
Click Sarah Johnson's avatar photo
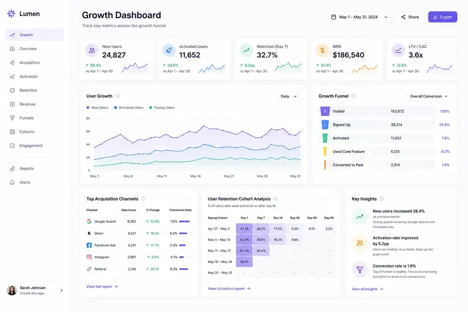[12, 290]
